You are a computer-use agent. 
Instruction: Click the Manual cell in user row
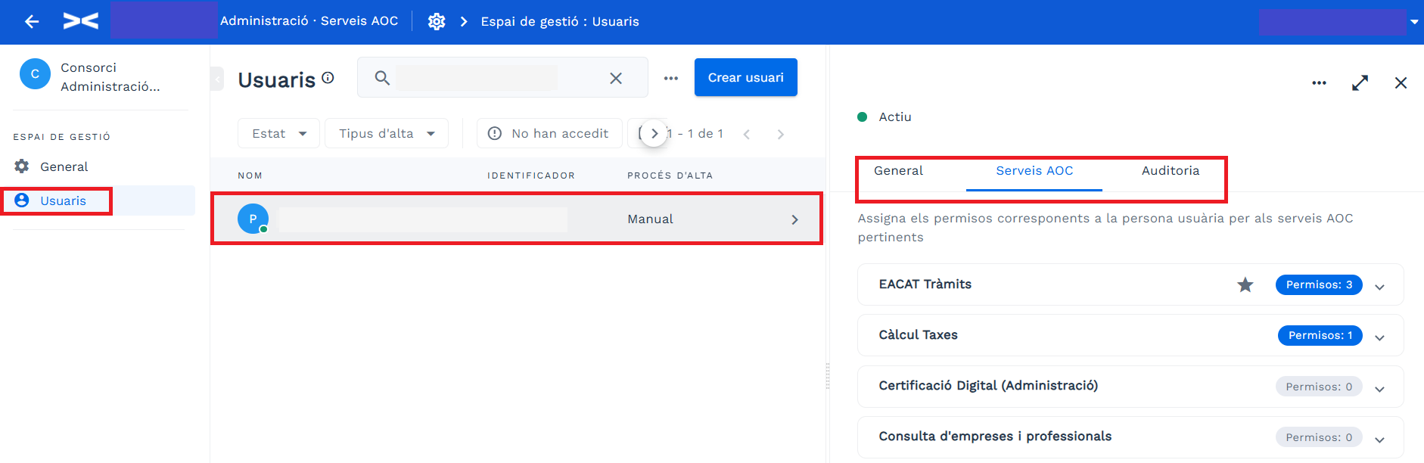(x=650, y=219)
